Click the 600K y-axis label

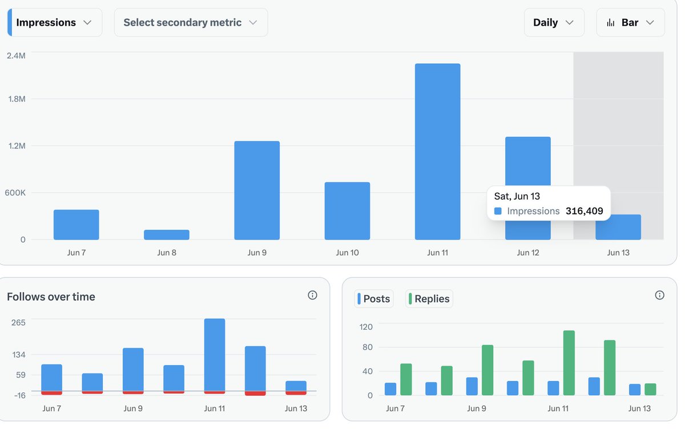coord(15,193)
